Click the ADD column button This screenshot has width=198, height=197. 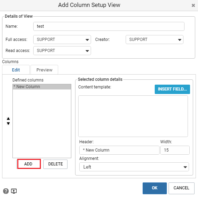pyautogui.click(x=29, y=164)
